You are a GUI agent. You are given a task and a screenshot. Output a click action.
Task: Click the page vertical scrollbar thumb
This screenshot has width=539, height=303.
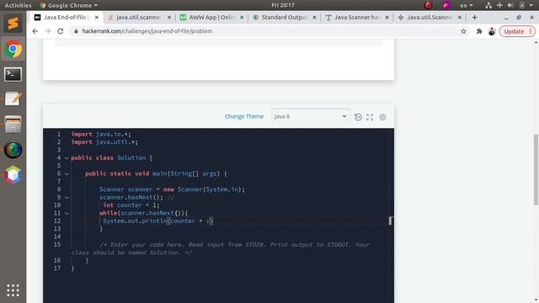click(536, 170)
